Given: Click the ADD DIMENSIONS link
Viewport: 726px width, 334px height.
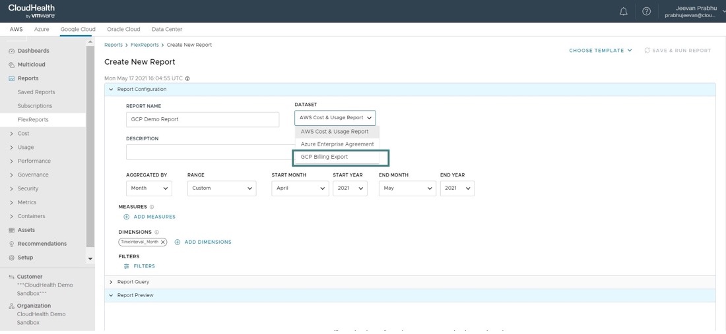Looking at the screenshot, I should tap(208, 242).
